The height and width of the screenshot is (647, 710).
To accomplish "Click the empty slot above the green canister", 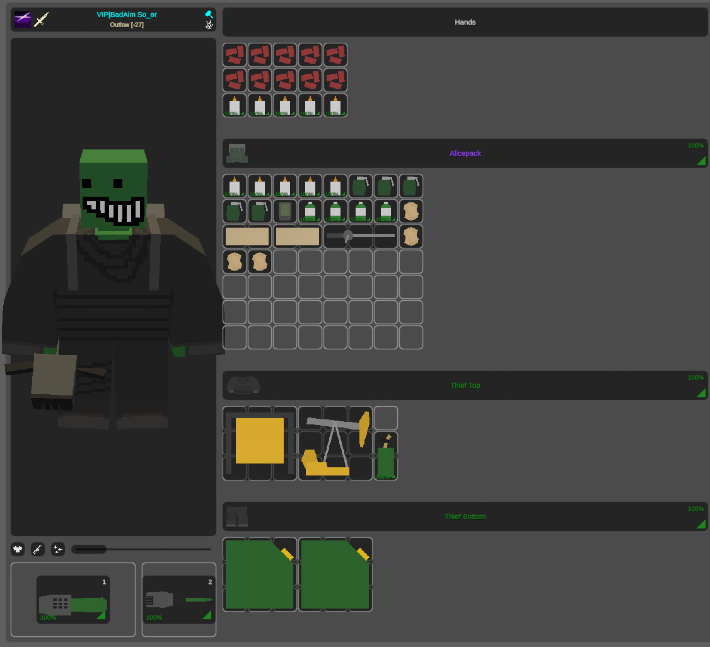I will (x=386, y=418).
